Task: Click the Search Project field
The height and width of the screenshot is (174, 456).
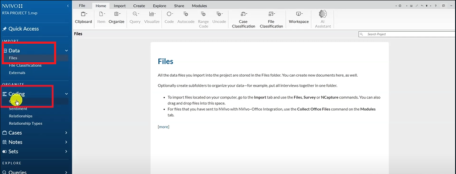Action: point(405,34)
